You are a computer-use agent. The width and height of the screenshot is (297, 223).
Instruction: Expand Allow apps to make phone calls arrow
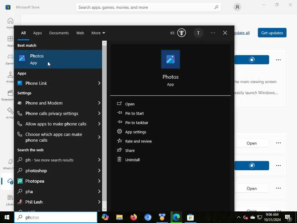point(99,124)
